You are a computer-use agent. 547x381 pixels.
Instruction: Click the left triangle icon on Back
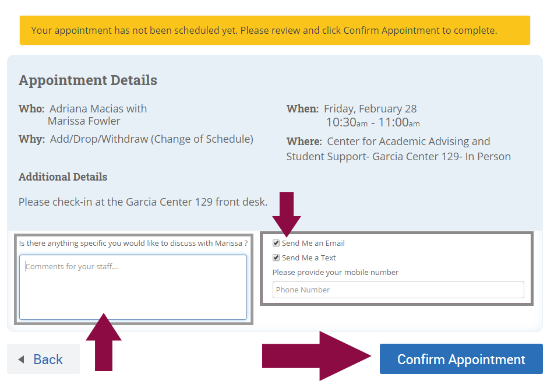22,359
